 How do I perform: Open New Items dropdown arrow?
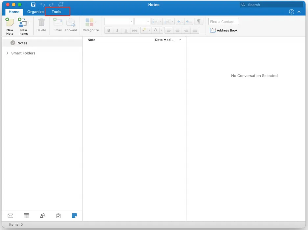(29, 22)
